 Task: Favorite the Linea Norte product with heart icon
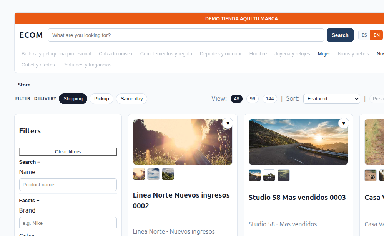[228, 123]
